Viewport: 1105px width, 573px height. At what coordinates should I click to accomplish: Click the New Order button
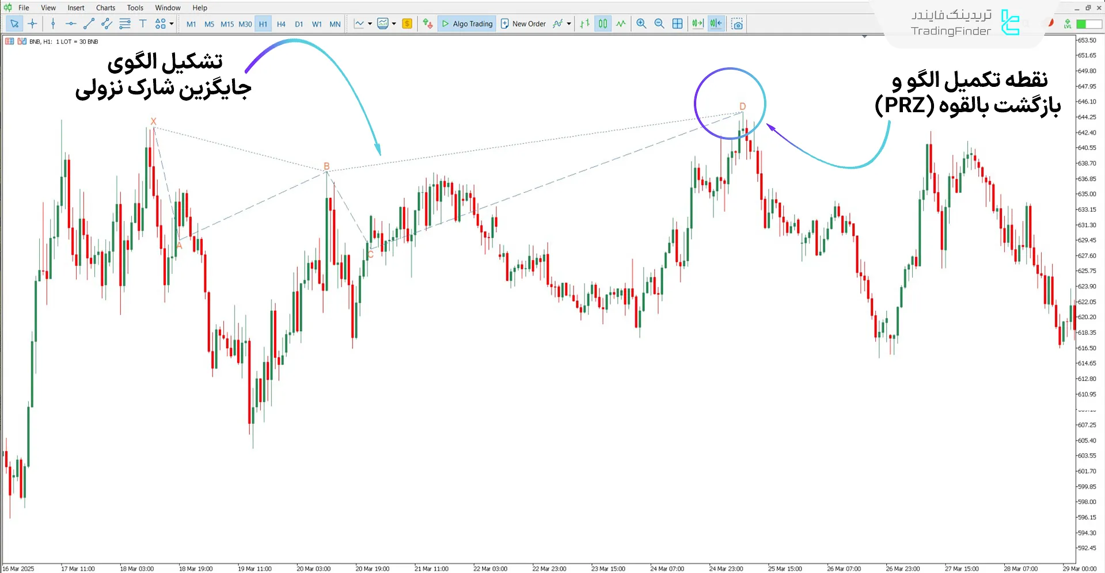(523, 24)
